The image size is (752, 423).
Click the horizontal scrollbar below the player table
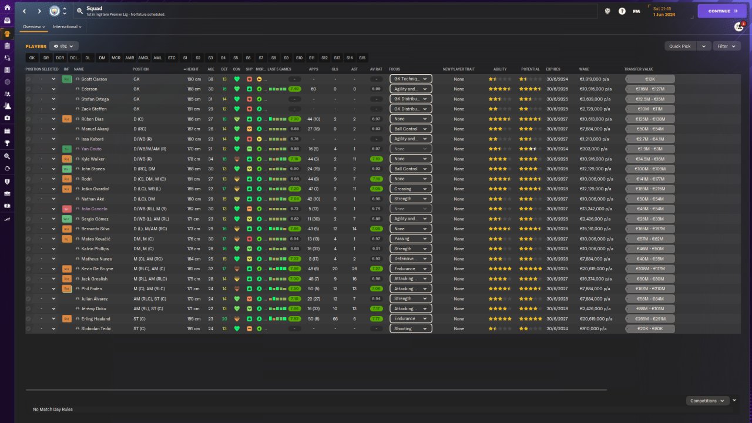click(316, 390)
